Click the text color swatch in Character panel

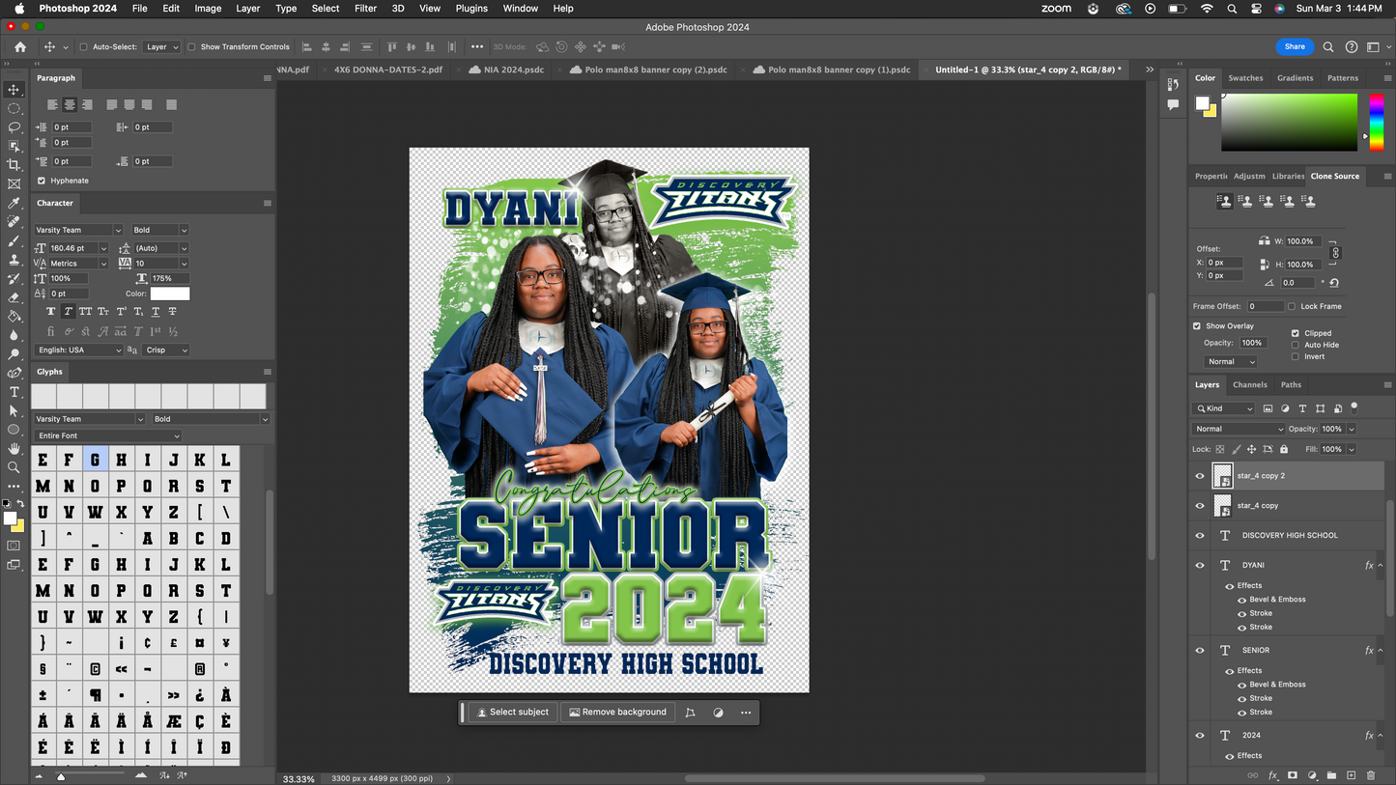coord(169,294)
